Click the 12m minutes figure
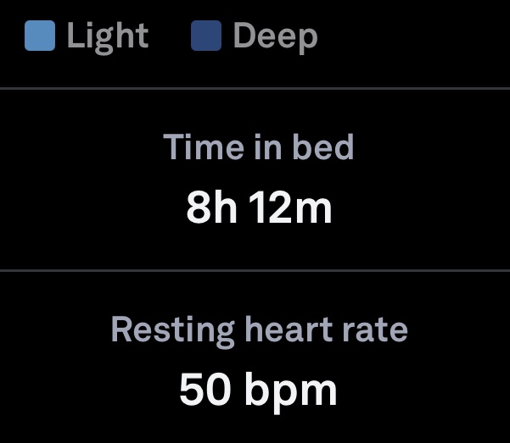The height and width of the screenshot is (443, 510). 291,208
